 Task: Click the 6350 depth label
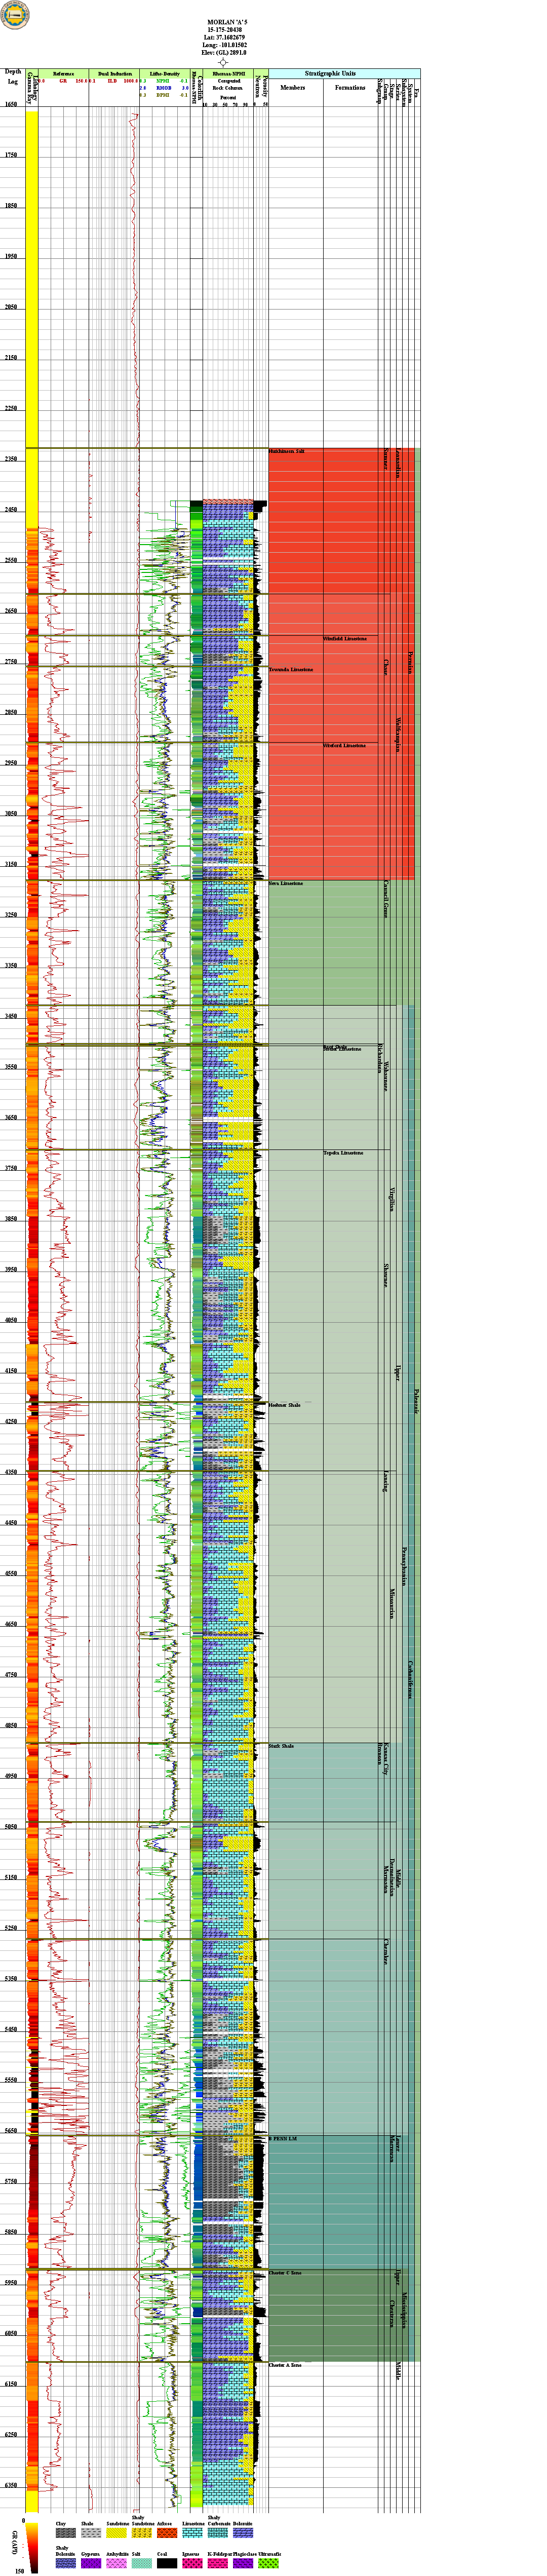click(10, 2485)
